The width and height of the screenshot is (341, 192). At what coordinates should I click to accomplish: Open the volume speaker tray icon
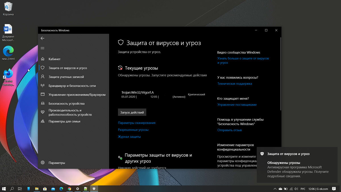[296, 189]
